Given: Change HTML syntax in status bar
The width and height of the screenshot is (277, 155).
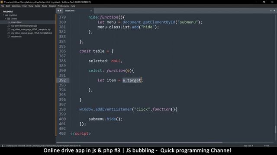Looking at the screenshot, I should (x=267, y=146).
